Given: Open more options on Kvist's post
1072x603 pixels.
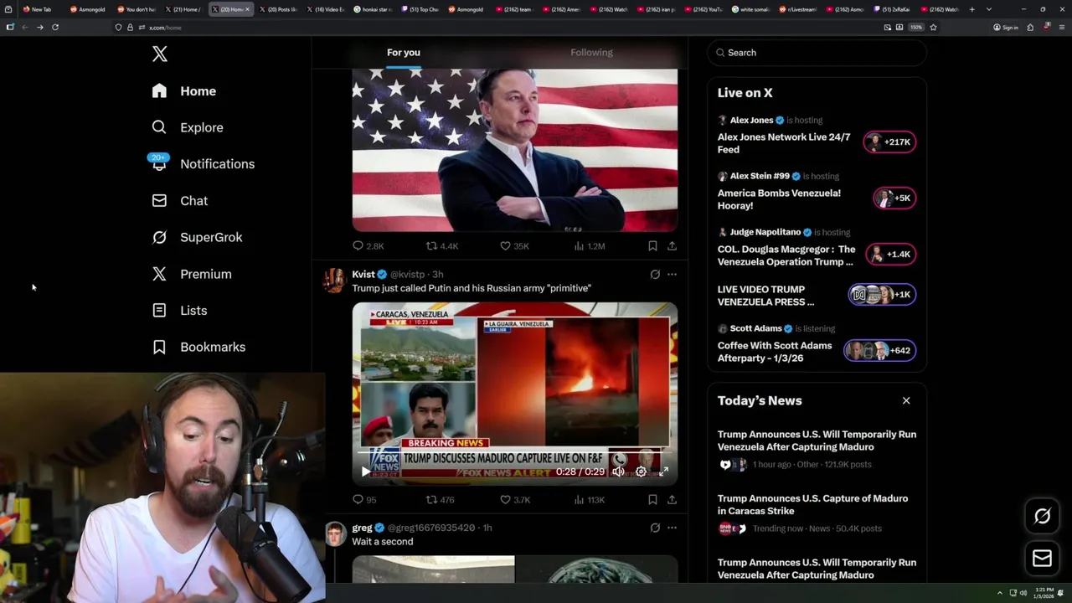Looking at the screenshot, I should [x=672, y=274].
